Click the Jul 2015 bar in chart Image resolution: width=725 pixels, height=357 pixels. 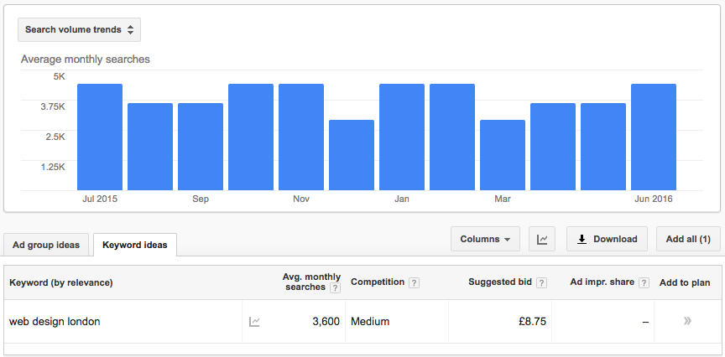100,137
